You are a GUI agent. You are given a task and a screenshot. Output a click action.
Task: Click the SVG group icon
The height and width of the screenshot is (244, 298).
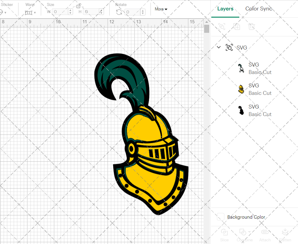click(x=229, y=47)
